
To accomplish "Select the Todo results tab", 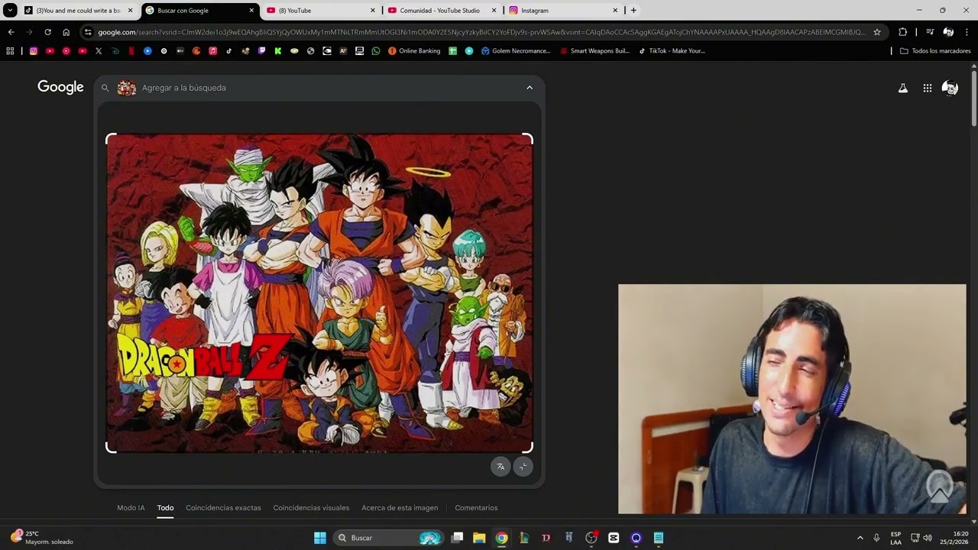I will click(165, 508).
